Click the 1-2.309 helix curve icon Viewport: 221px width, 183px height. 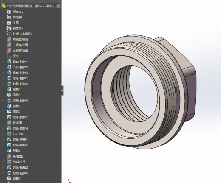point(9,134)
